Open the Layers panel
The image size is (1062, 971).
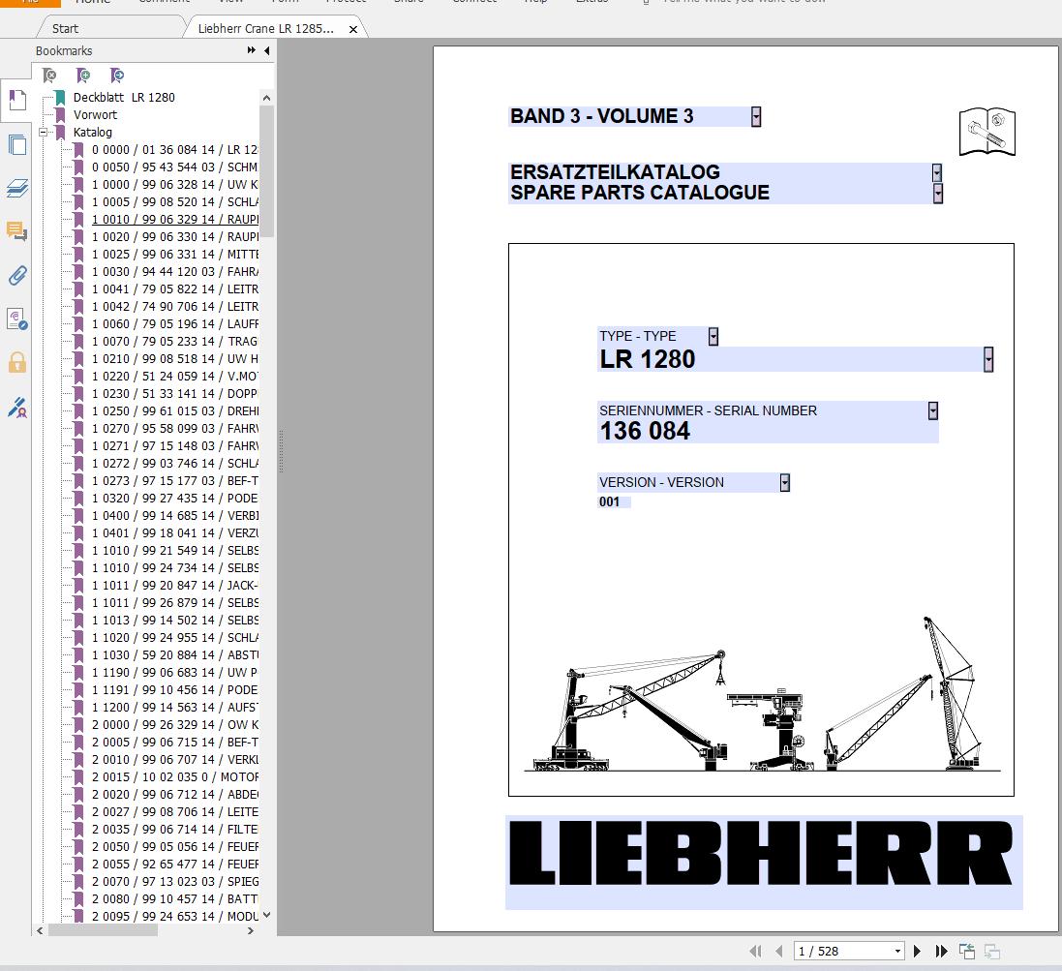click(16, 187)
